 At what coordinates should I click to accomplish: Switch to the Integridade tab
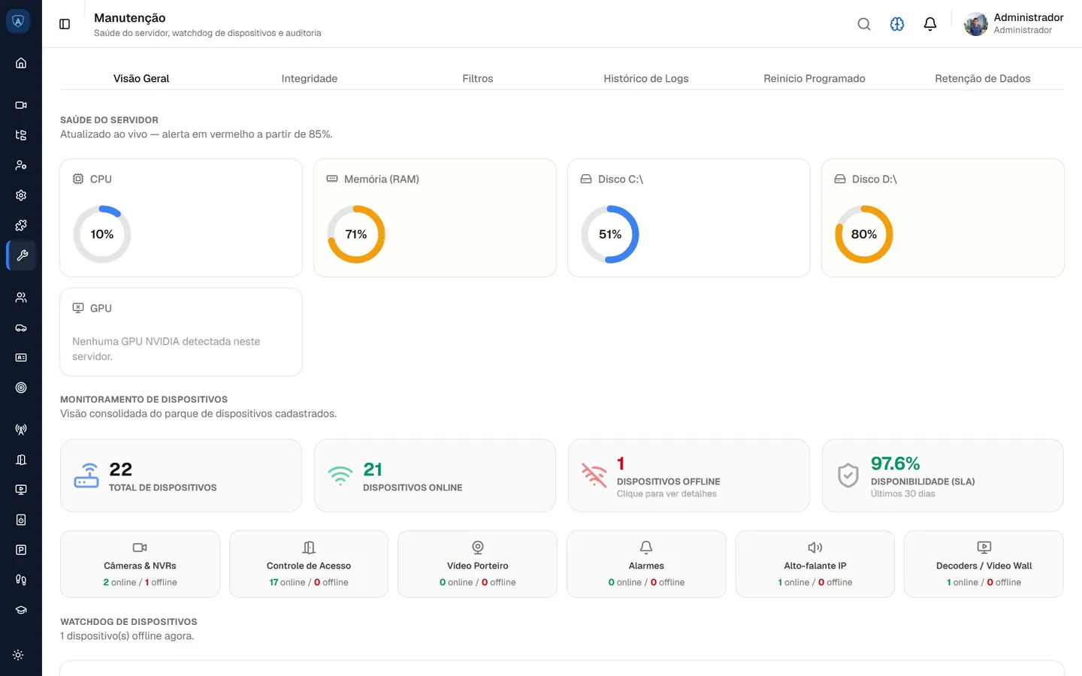point(310,78)
